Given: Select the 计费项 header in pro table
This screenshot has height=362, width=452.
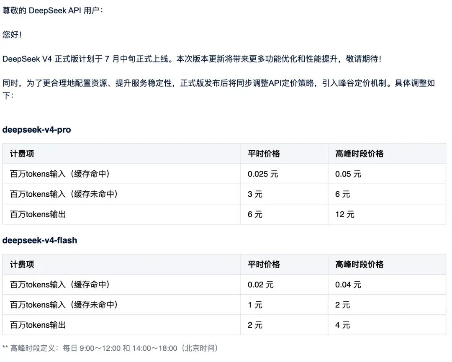Looking at the screenshot, I should tap(22, 154).
